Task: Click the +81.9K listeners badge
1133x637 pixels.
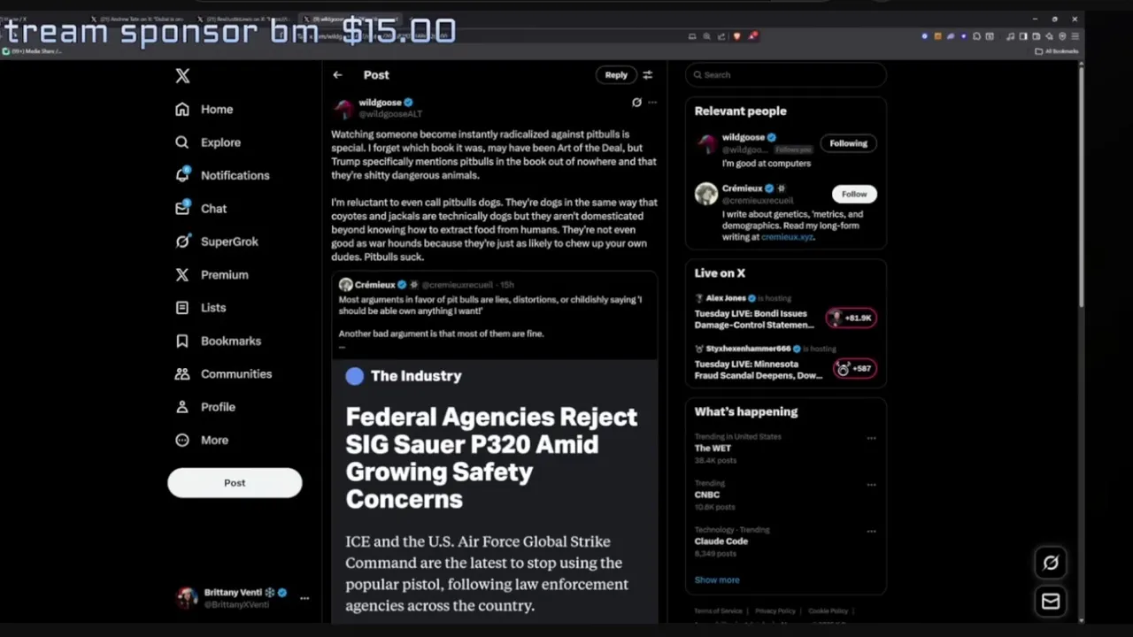Action: [x=852, y=318]
